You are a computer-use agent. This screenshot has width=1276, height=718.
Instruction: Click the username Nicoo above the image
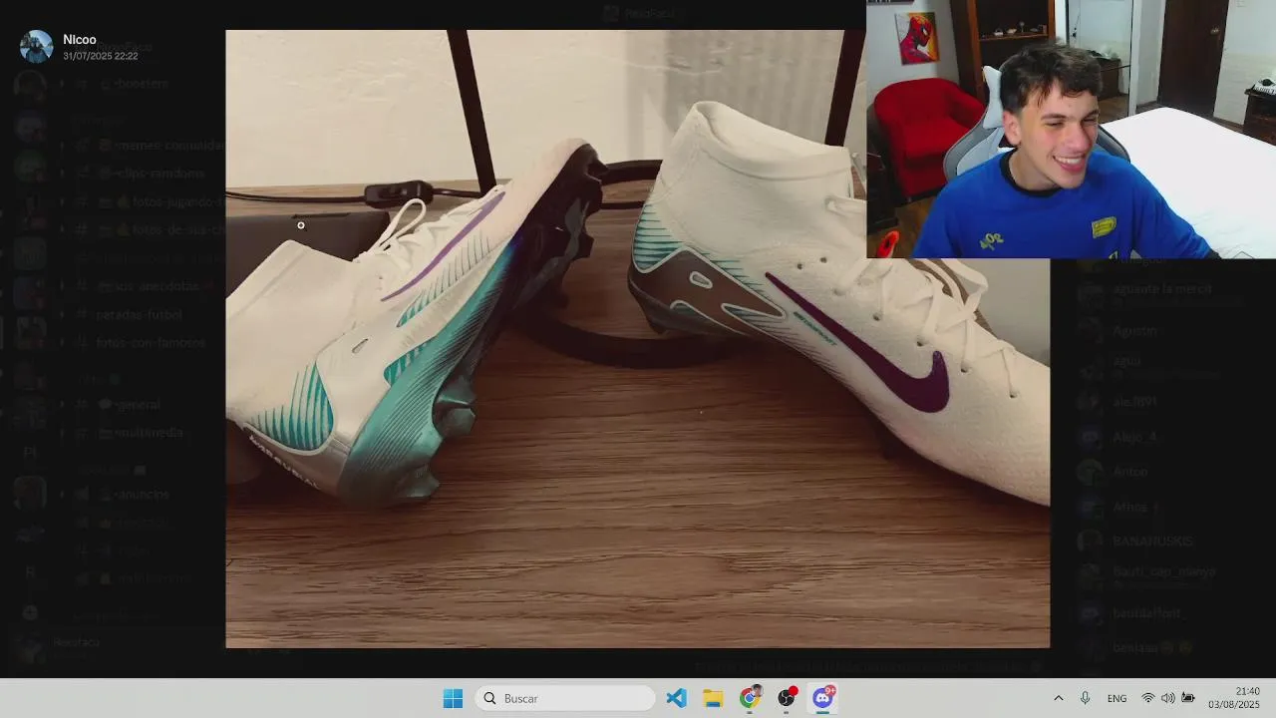click(x=80, y=40)
